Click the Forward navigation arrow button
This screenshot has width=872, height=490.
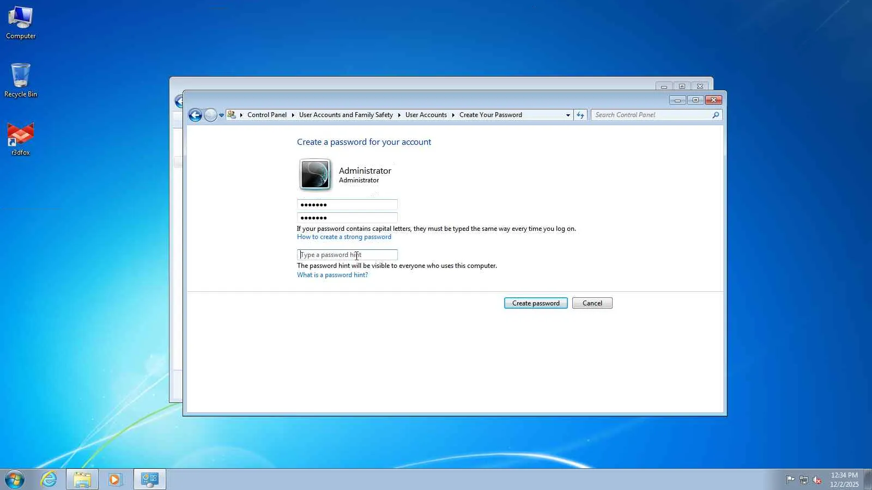210,115
